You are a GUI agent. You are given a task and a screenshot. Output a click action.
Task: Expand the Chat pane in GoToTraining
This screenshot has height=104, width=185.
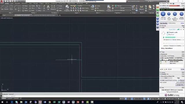[x=160, y=88]
